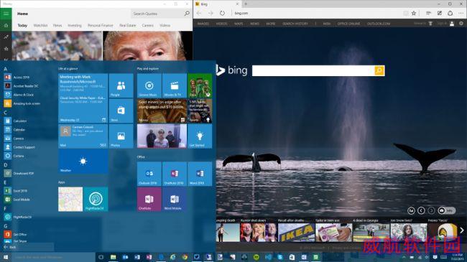Open the FlightRadar24 tile
This screenshot has width=467, height=262.
point(96,199)
